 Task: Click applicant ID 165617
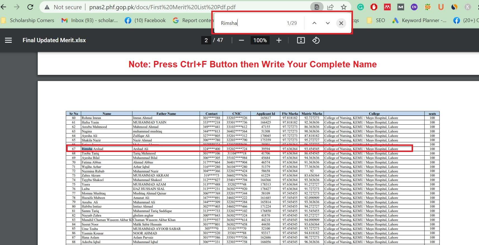[266, 118]
